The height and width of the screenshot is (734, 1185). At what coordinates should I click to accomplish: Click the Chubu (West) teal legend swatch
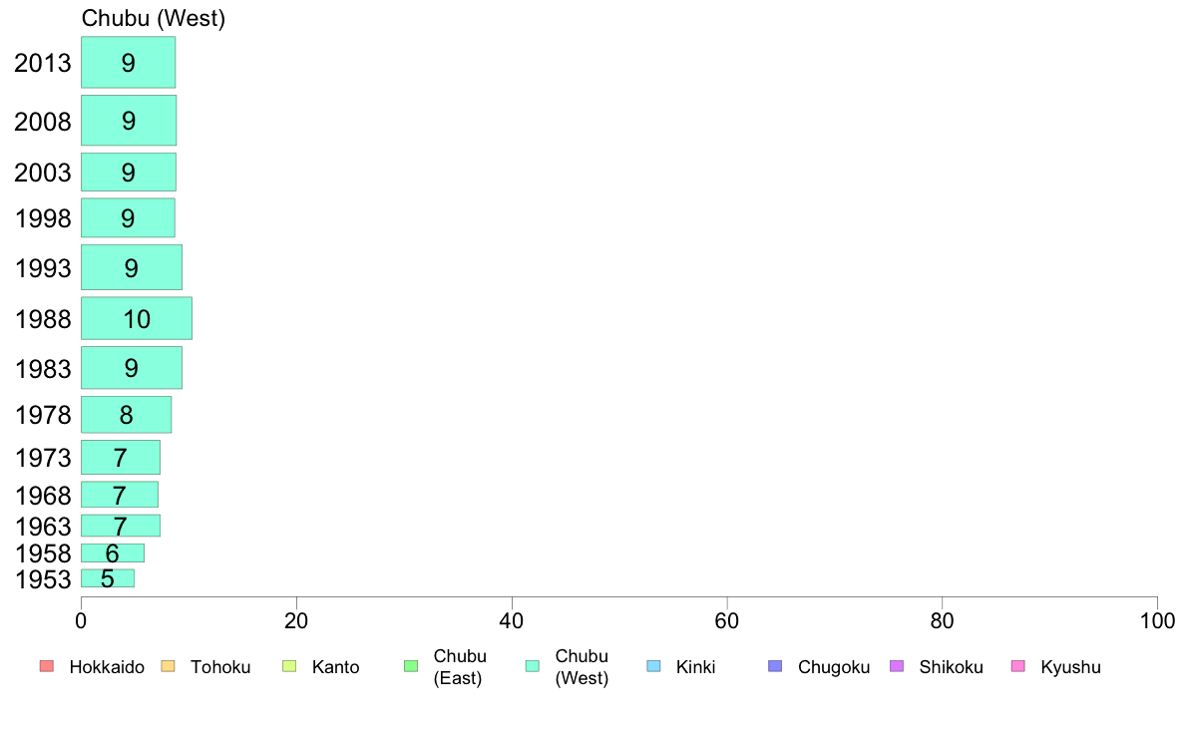point(533,666)
